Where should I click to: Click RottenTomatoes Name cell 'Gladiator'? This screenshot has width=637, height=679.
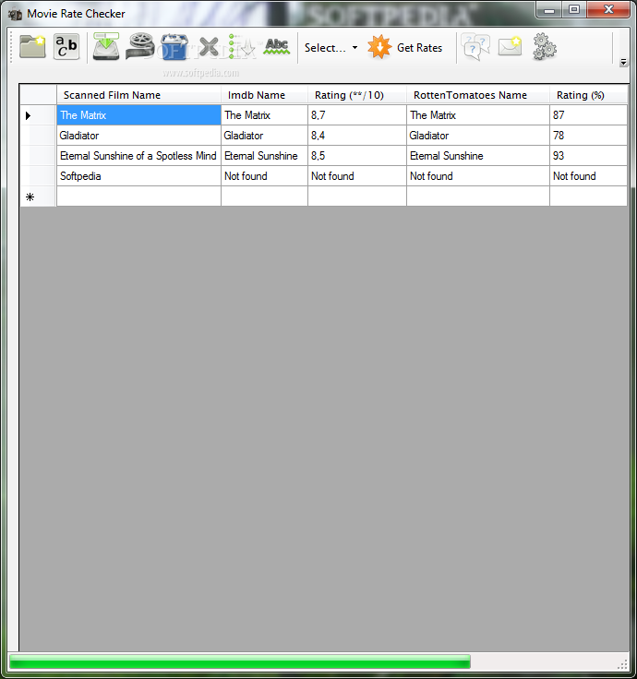[478, 136]
